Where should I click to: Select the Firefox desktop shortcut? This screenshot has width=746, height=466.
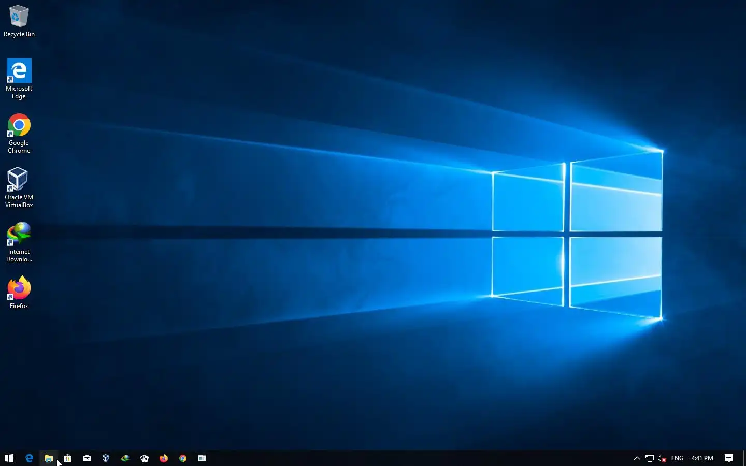[19, 293]
